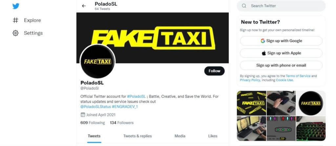Click the @PoladoSLStatus mention link
This screenshot has height=146, width=336.
pyautogui.click(x=95, y=107)
